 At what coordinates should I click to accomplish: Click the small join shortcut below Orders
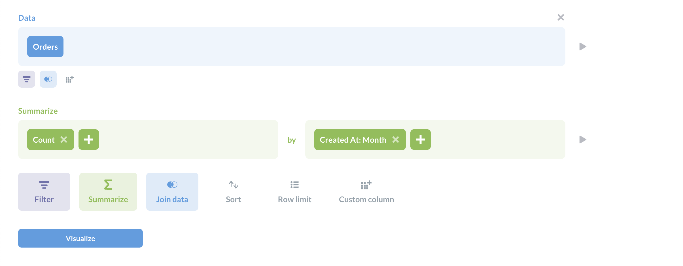[48, 79]
